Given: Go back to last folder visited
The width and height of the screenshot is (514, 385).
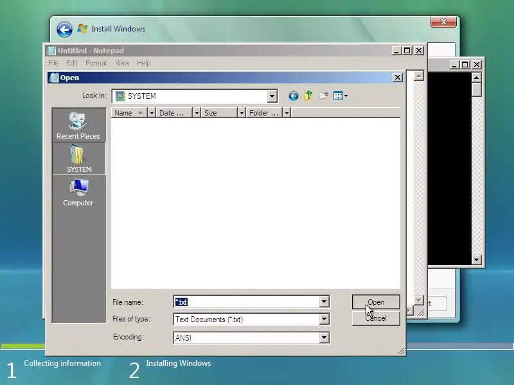Looking at the screenshot, I should pos(294,96).
